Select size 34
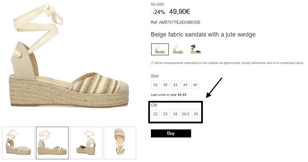Image resolution: width=308 pixels, height=162 pixels. coord(155,85)
